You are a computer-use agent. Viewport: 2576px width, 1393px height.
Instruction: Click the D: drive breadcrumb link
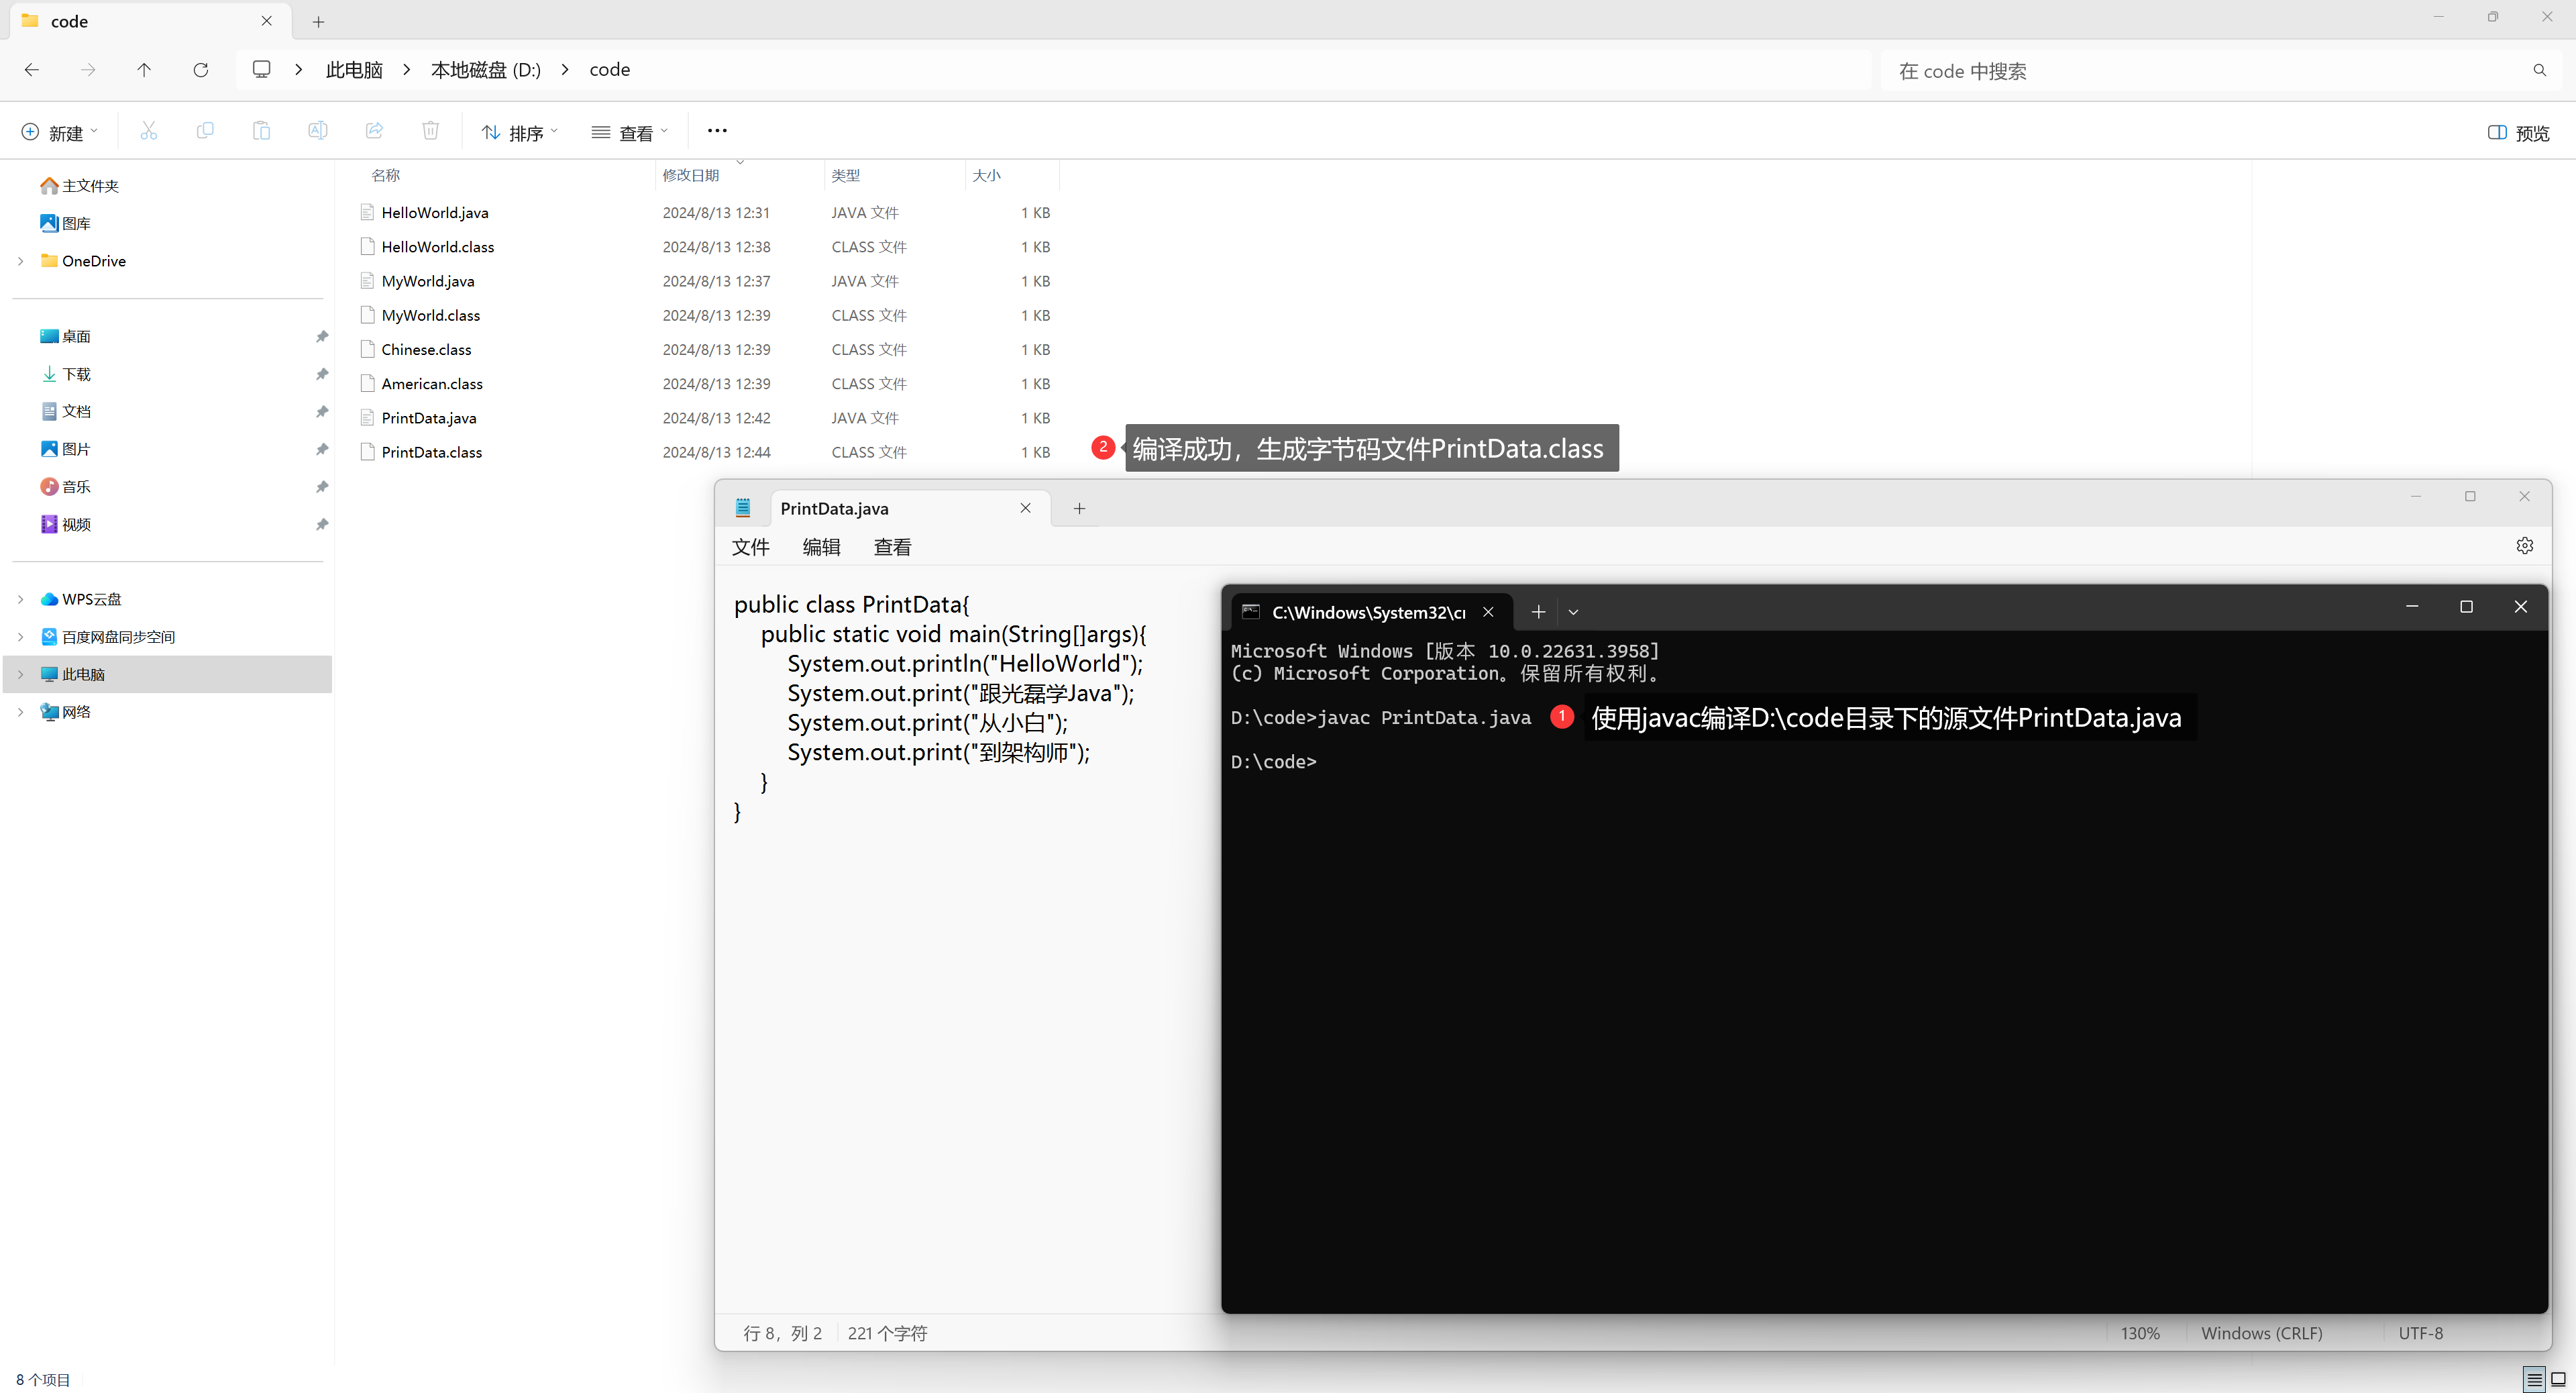485,70
